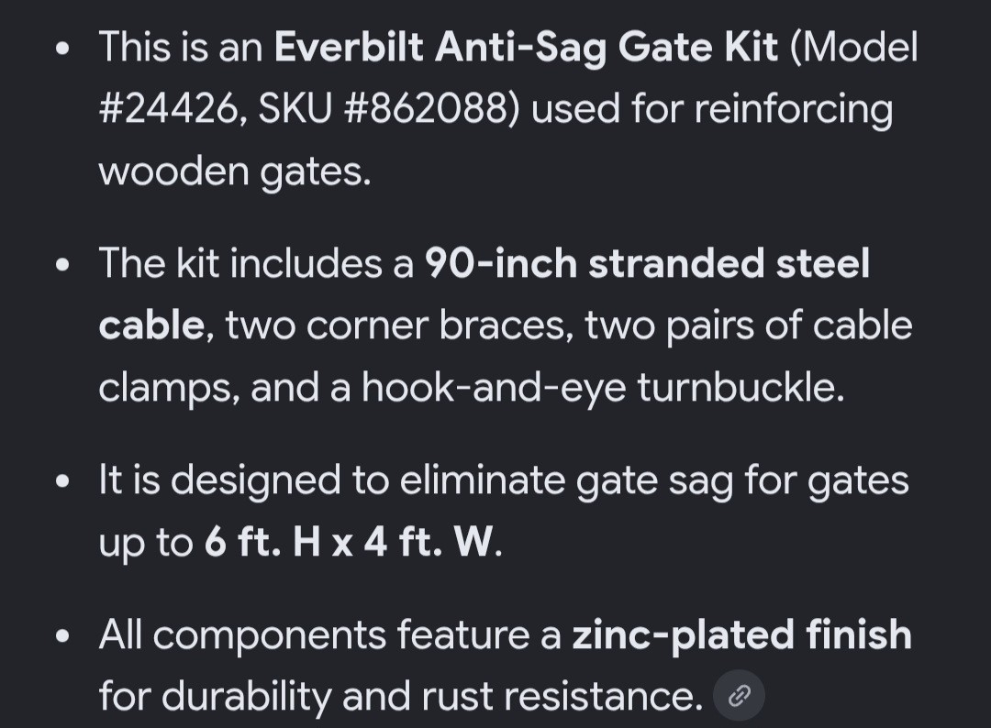Click the phrase 'eliminate gate sag'

coord(566,481)
